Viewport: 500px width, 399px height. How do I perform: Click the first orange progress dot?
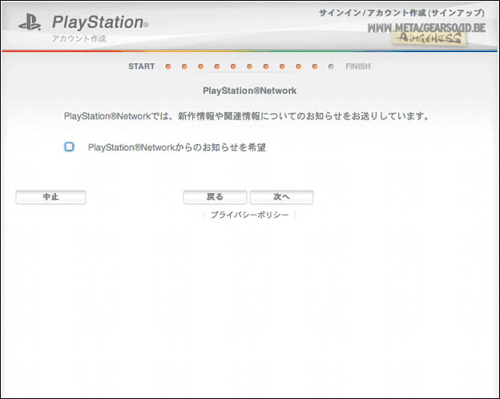point(168,66)
